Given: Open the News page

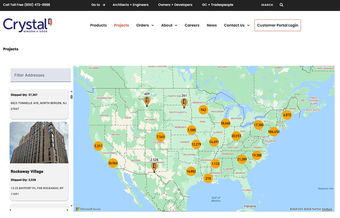Looking at the screenshot, I should tap(211, 25).
